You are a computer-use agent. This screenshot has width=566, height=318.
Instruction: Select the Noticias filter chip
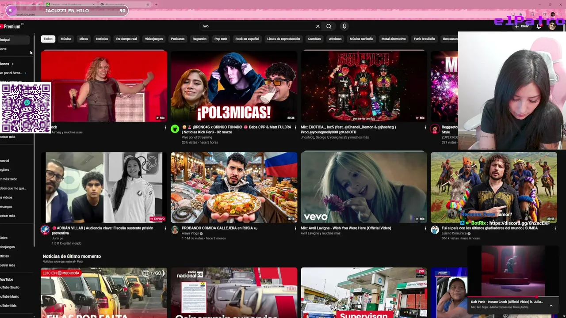102,39
